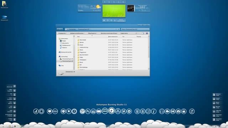This screenshot has height=128, width=228.
Task: Sort by Дата изменения column header
Action: (x=113, y=37)
